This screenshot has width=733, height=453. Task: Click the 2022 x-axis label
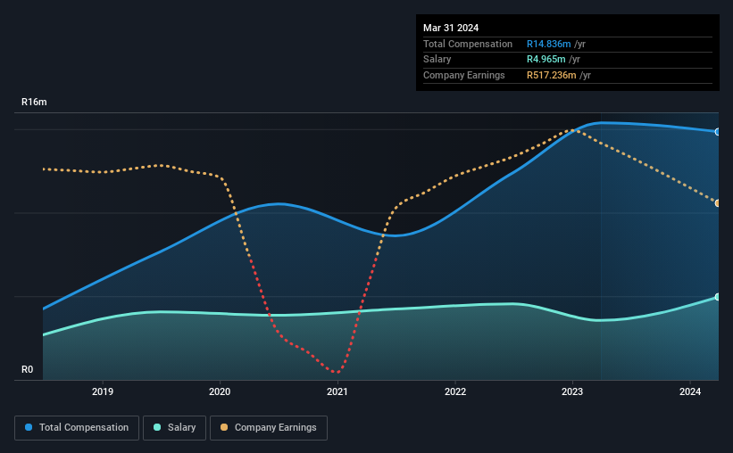(455, 391)
